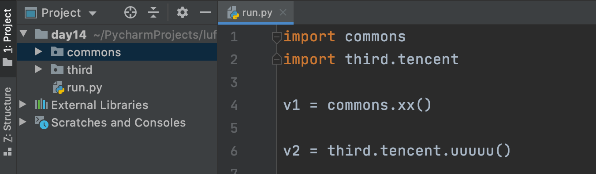Click the External Libraries bar-chart icon
596x174 pixels.
41,105
